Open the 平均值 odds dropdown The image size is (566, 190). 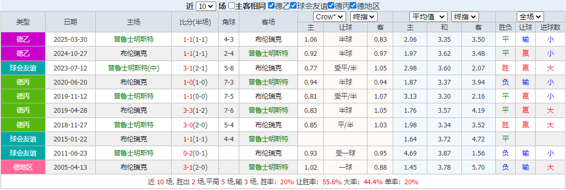(x=428, y=17)
